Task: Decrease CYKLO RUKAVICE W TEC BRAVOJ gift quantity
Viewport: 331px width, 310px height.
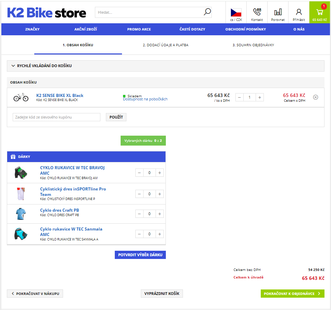Action: click(139, 173)
